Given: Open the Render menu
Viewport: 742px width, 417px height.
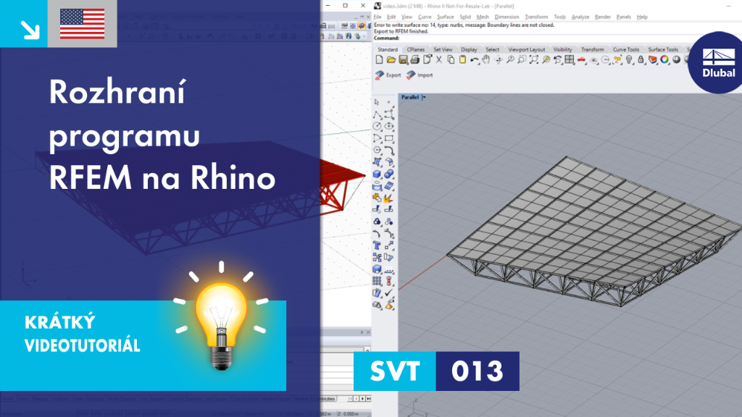Looking at the screenshot, I should [x=603, y=17].
